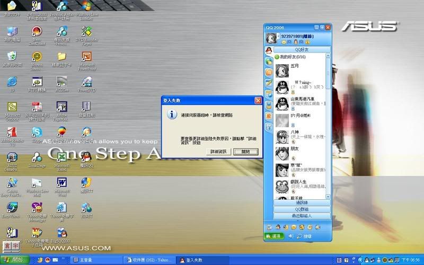424x265 pixels.
Task: Select contact 山東馬達汽車 in friends list
Action: (x=300, y=104)
